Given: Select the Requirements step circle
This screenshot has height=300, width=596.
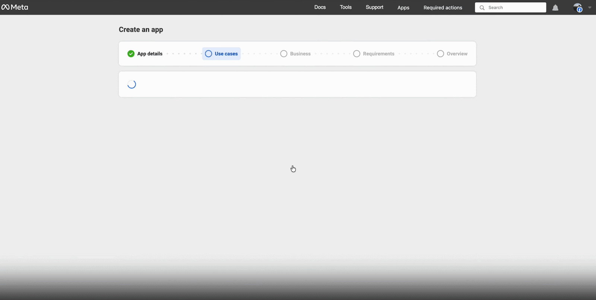Looking at the screenshot, I should click(356, 54).
